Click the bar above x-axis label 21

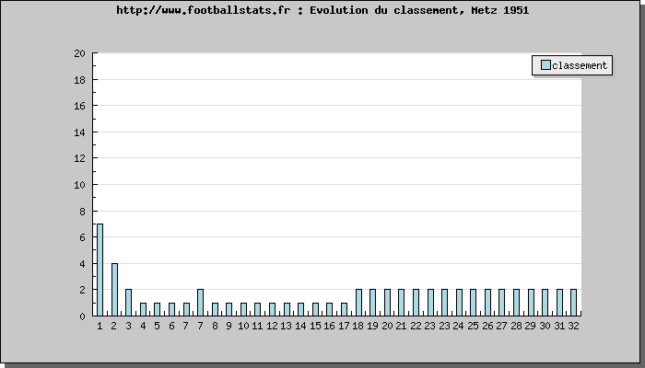tap(402, 303)
